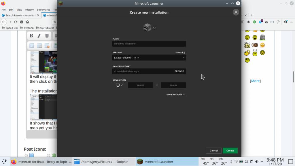
Task: Expand the More Options section
Action: [175, 95]
